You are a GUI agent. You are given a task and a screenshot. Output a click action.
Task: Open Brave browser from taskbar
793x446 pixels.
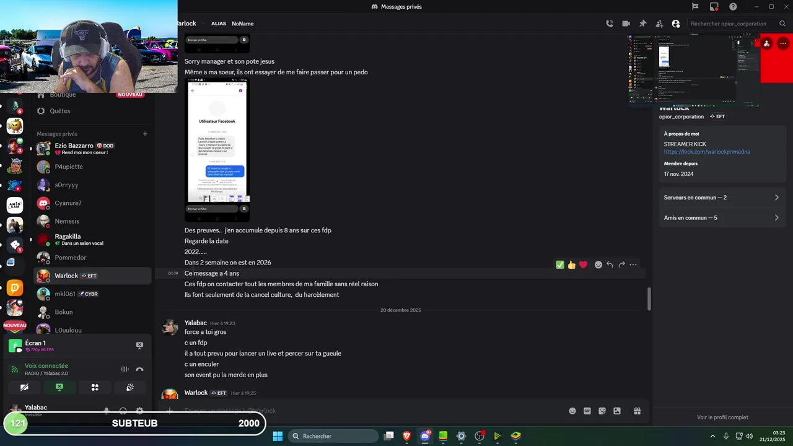tap(406, 436)
